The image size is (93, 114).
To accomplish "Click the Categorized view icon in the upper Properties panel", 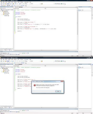I will coord(79,10).
